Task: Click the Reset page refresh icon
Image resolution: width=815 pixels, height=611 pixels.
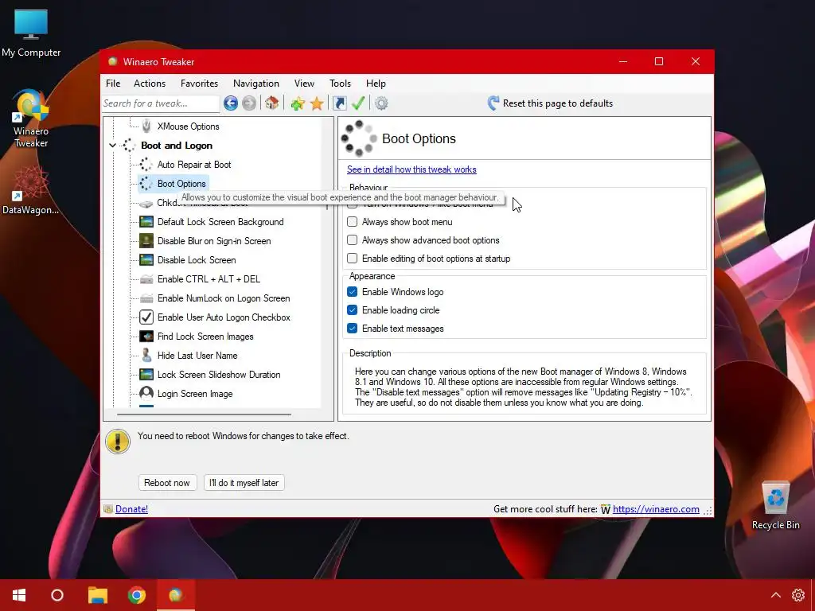Action: coord(493,103)
